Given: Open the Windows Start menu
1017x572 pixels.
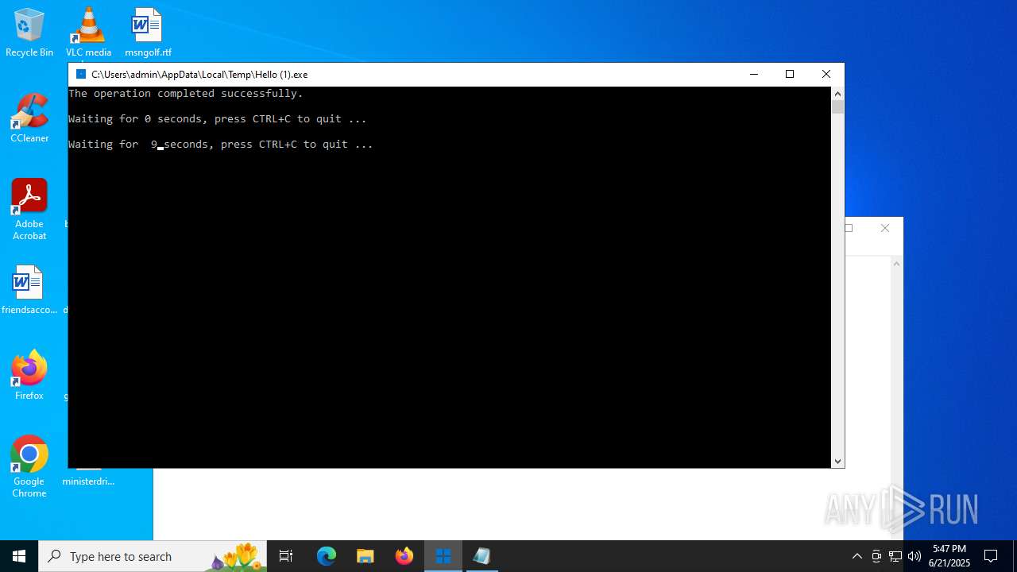Looking at the screenshot, I should 19,556.
